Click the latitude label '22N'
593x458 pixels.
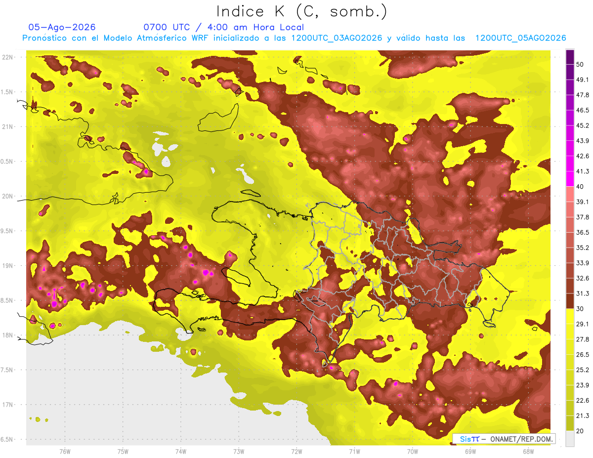pyautogui.click(x=7, y=57)
